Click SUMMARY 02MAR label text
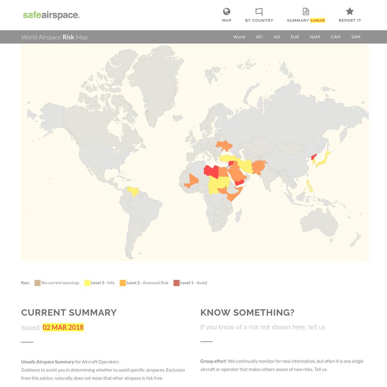Screen dimensions: 387x387 pos(306,21)
